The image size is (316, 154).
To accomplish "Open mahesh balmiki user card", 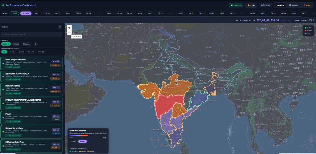I will (31, 89).
